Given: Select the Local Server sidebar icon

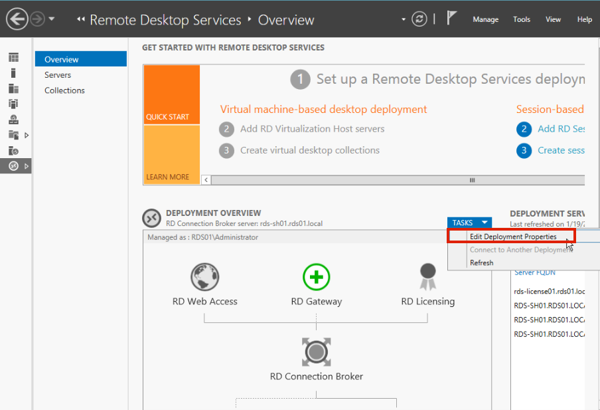Looking at the screenshot, I should point(13,74).
